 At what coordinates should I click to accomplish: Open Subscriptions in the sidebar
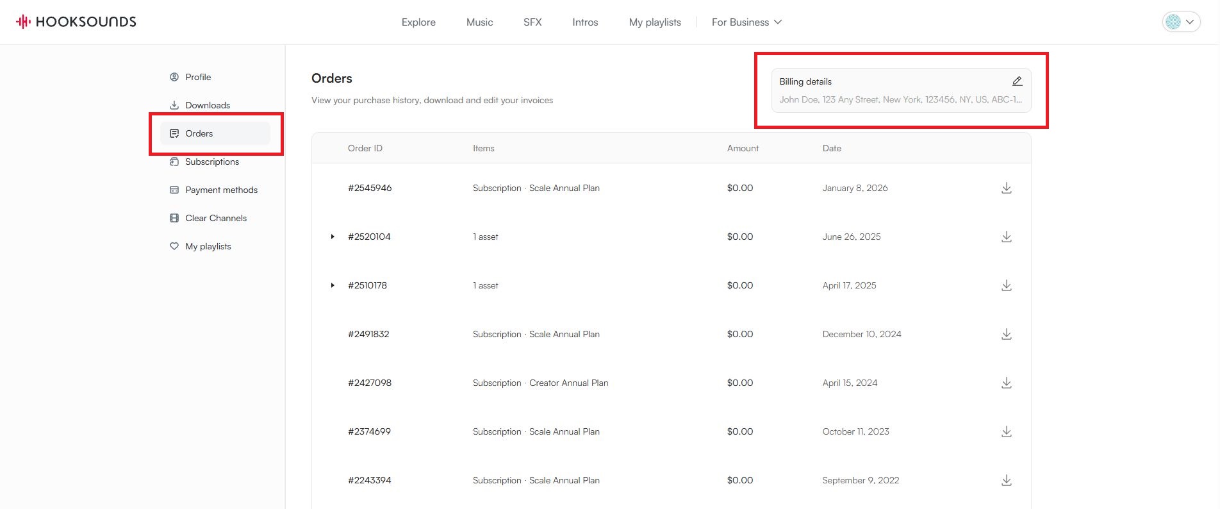(211, 162)
